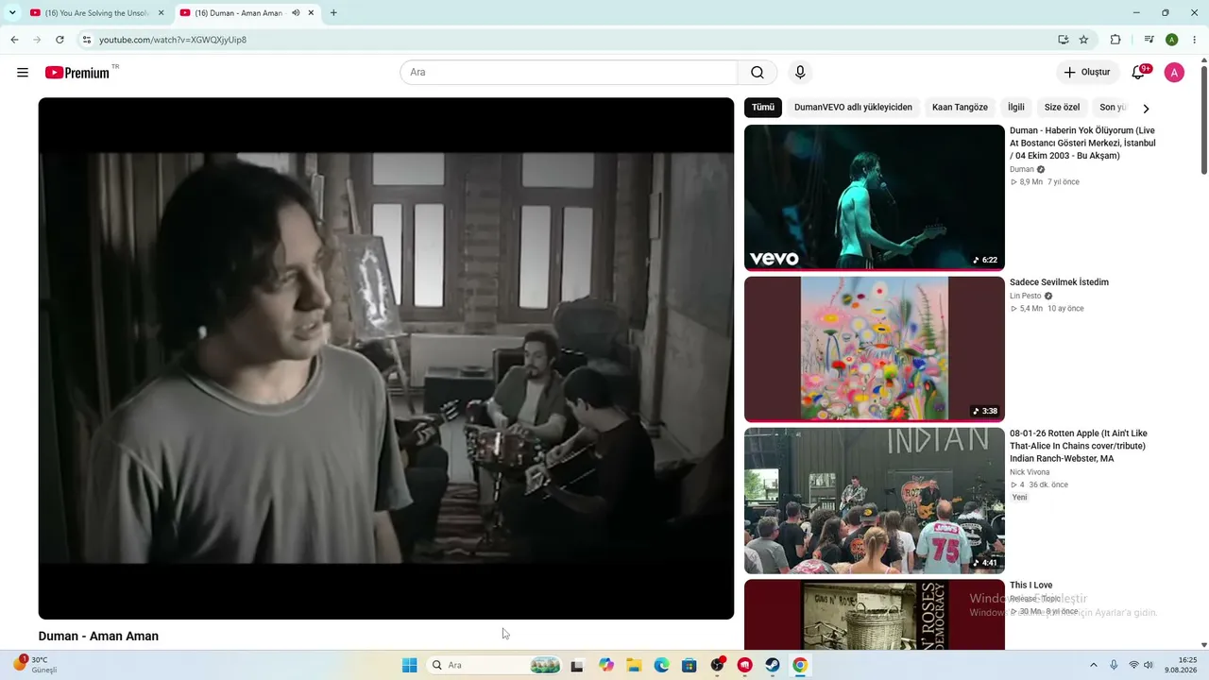The image size is (1209, 680).
Task: Mute the Duman tab via speaker icon
Action: click(x=296, y=13)
